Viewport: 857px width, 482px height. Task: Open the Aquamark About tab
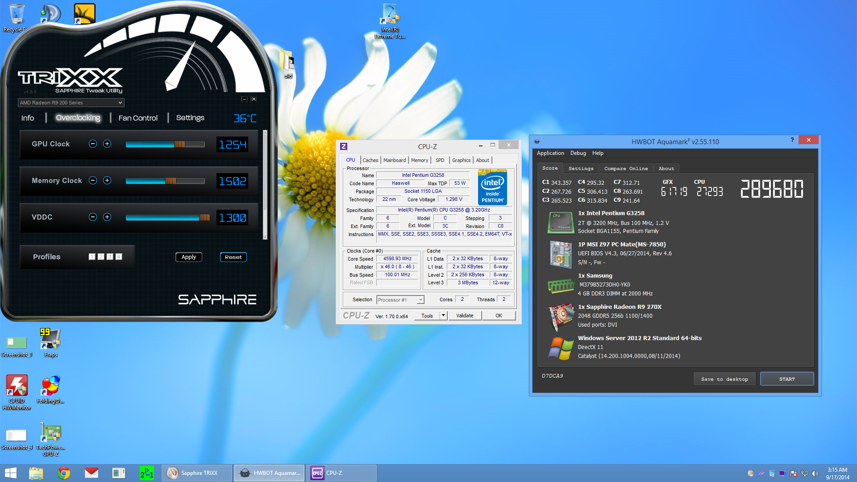[x=666, y=168]
